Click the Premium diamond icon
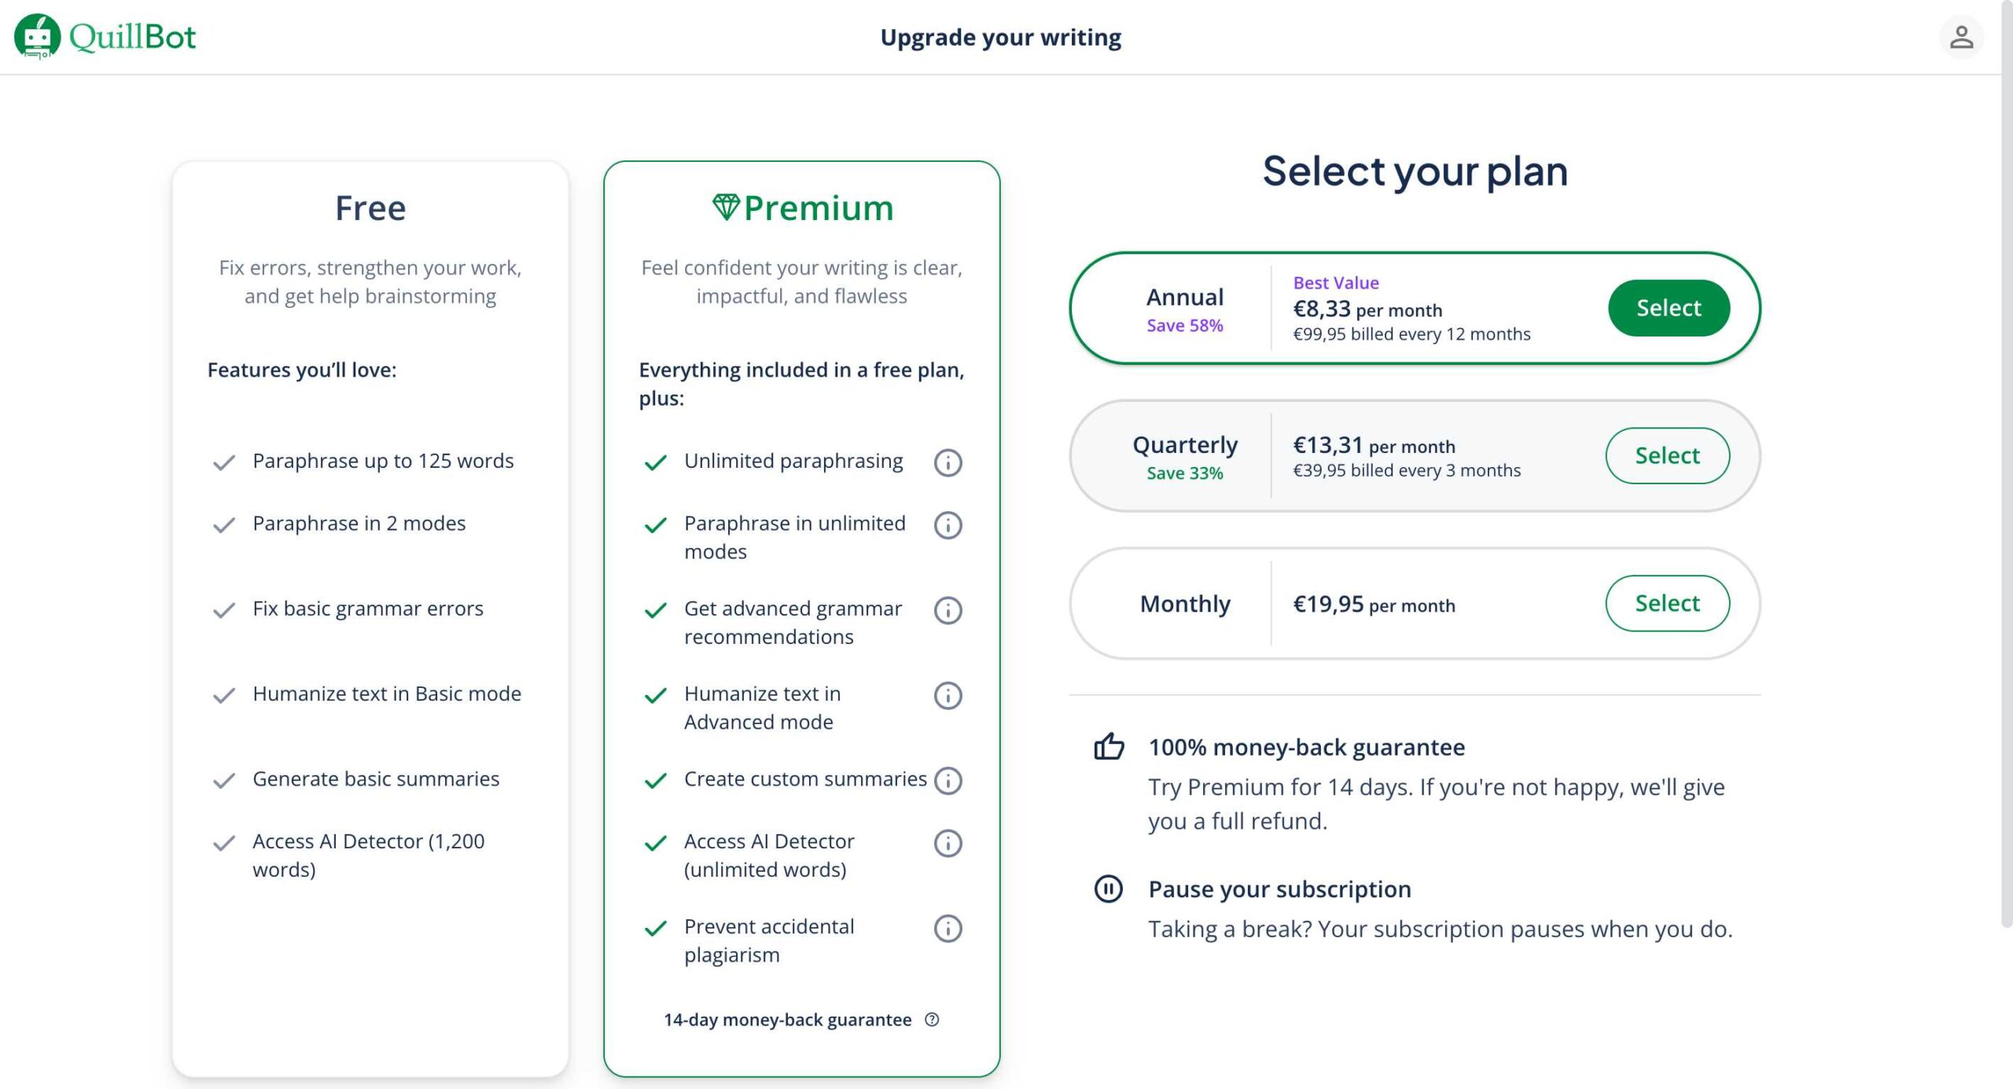The height and width of the screenshot is (1089, 2013). coord(725,208)
